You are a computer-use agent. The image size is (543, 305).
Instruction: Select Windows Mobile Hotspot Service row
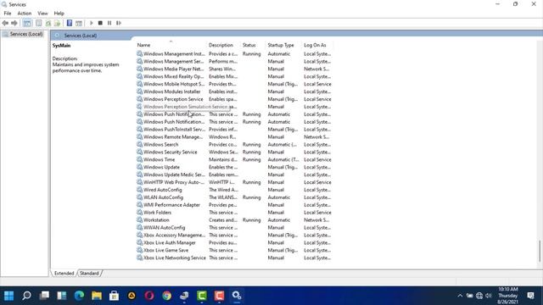coord(234,84)
